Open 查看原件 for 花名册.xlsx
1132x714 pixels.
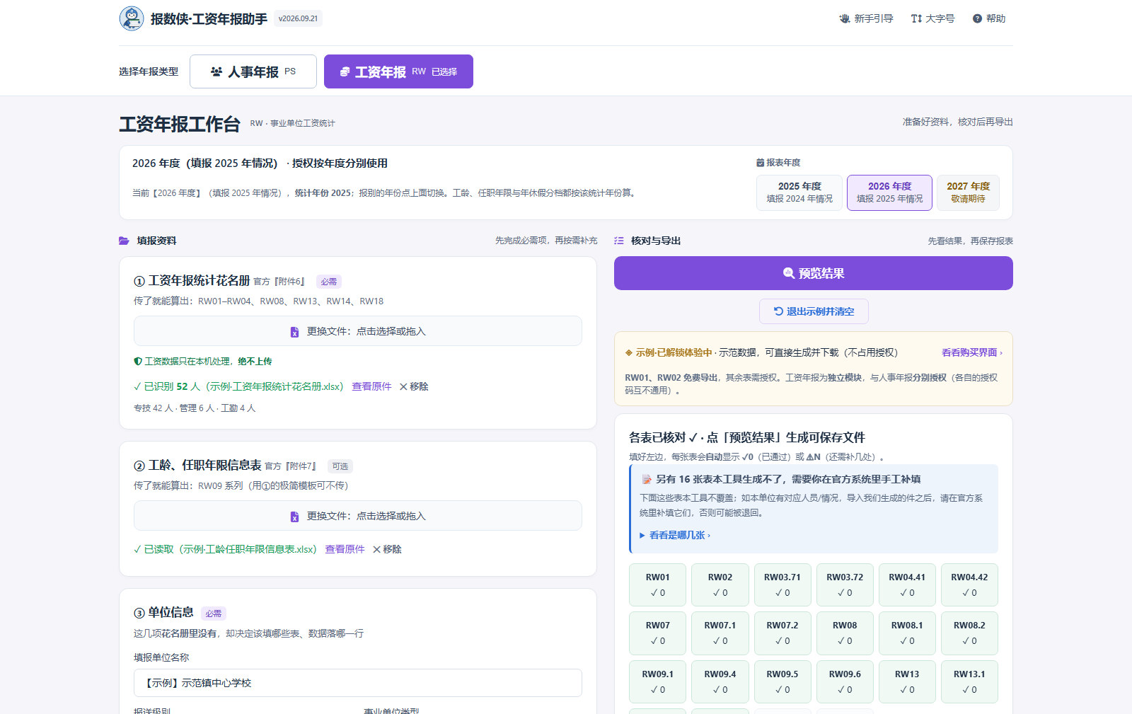371,386
